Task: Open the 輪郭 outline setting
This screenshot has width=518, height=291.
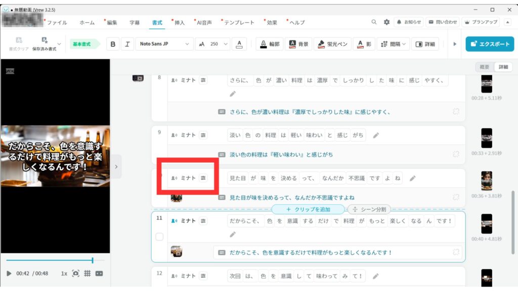Action: coord(270,44)
